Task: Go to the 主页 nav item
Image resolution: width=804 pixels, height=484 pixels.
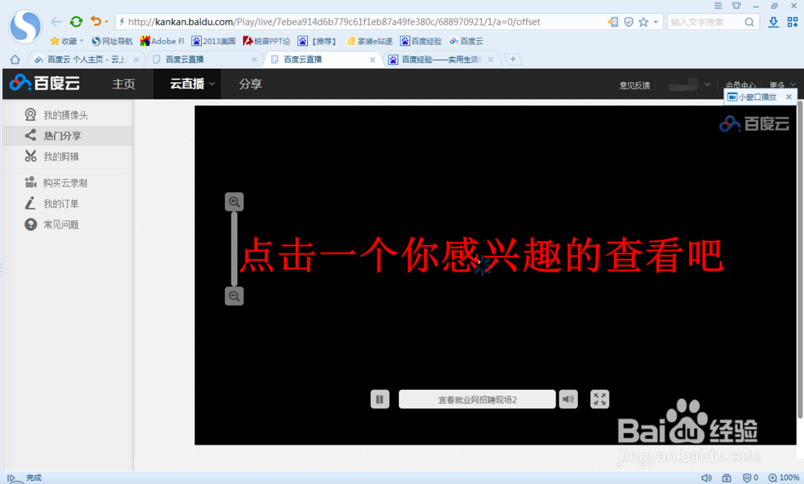Action: [x=124, y=84]
